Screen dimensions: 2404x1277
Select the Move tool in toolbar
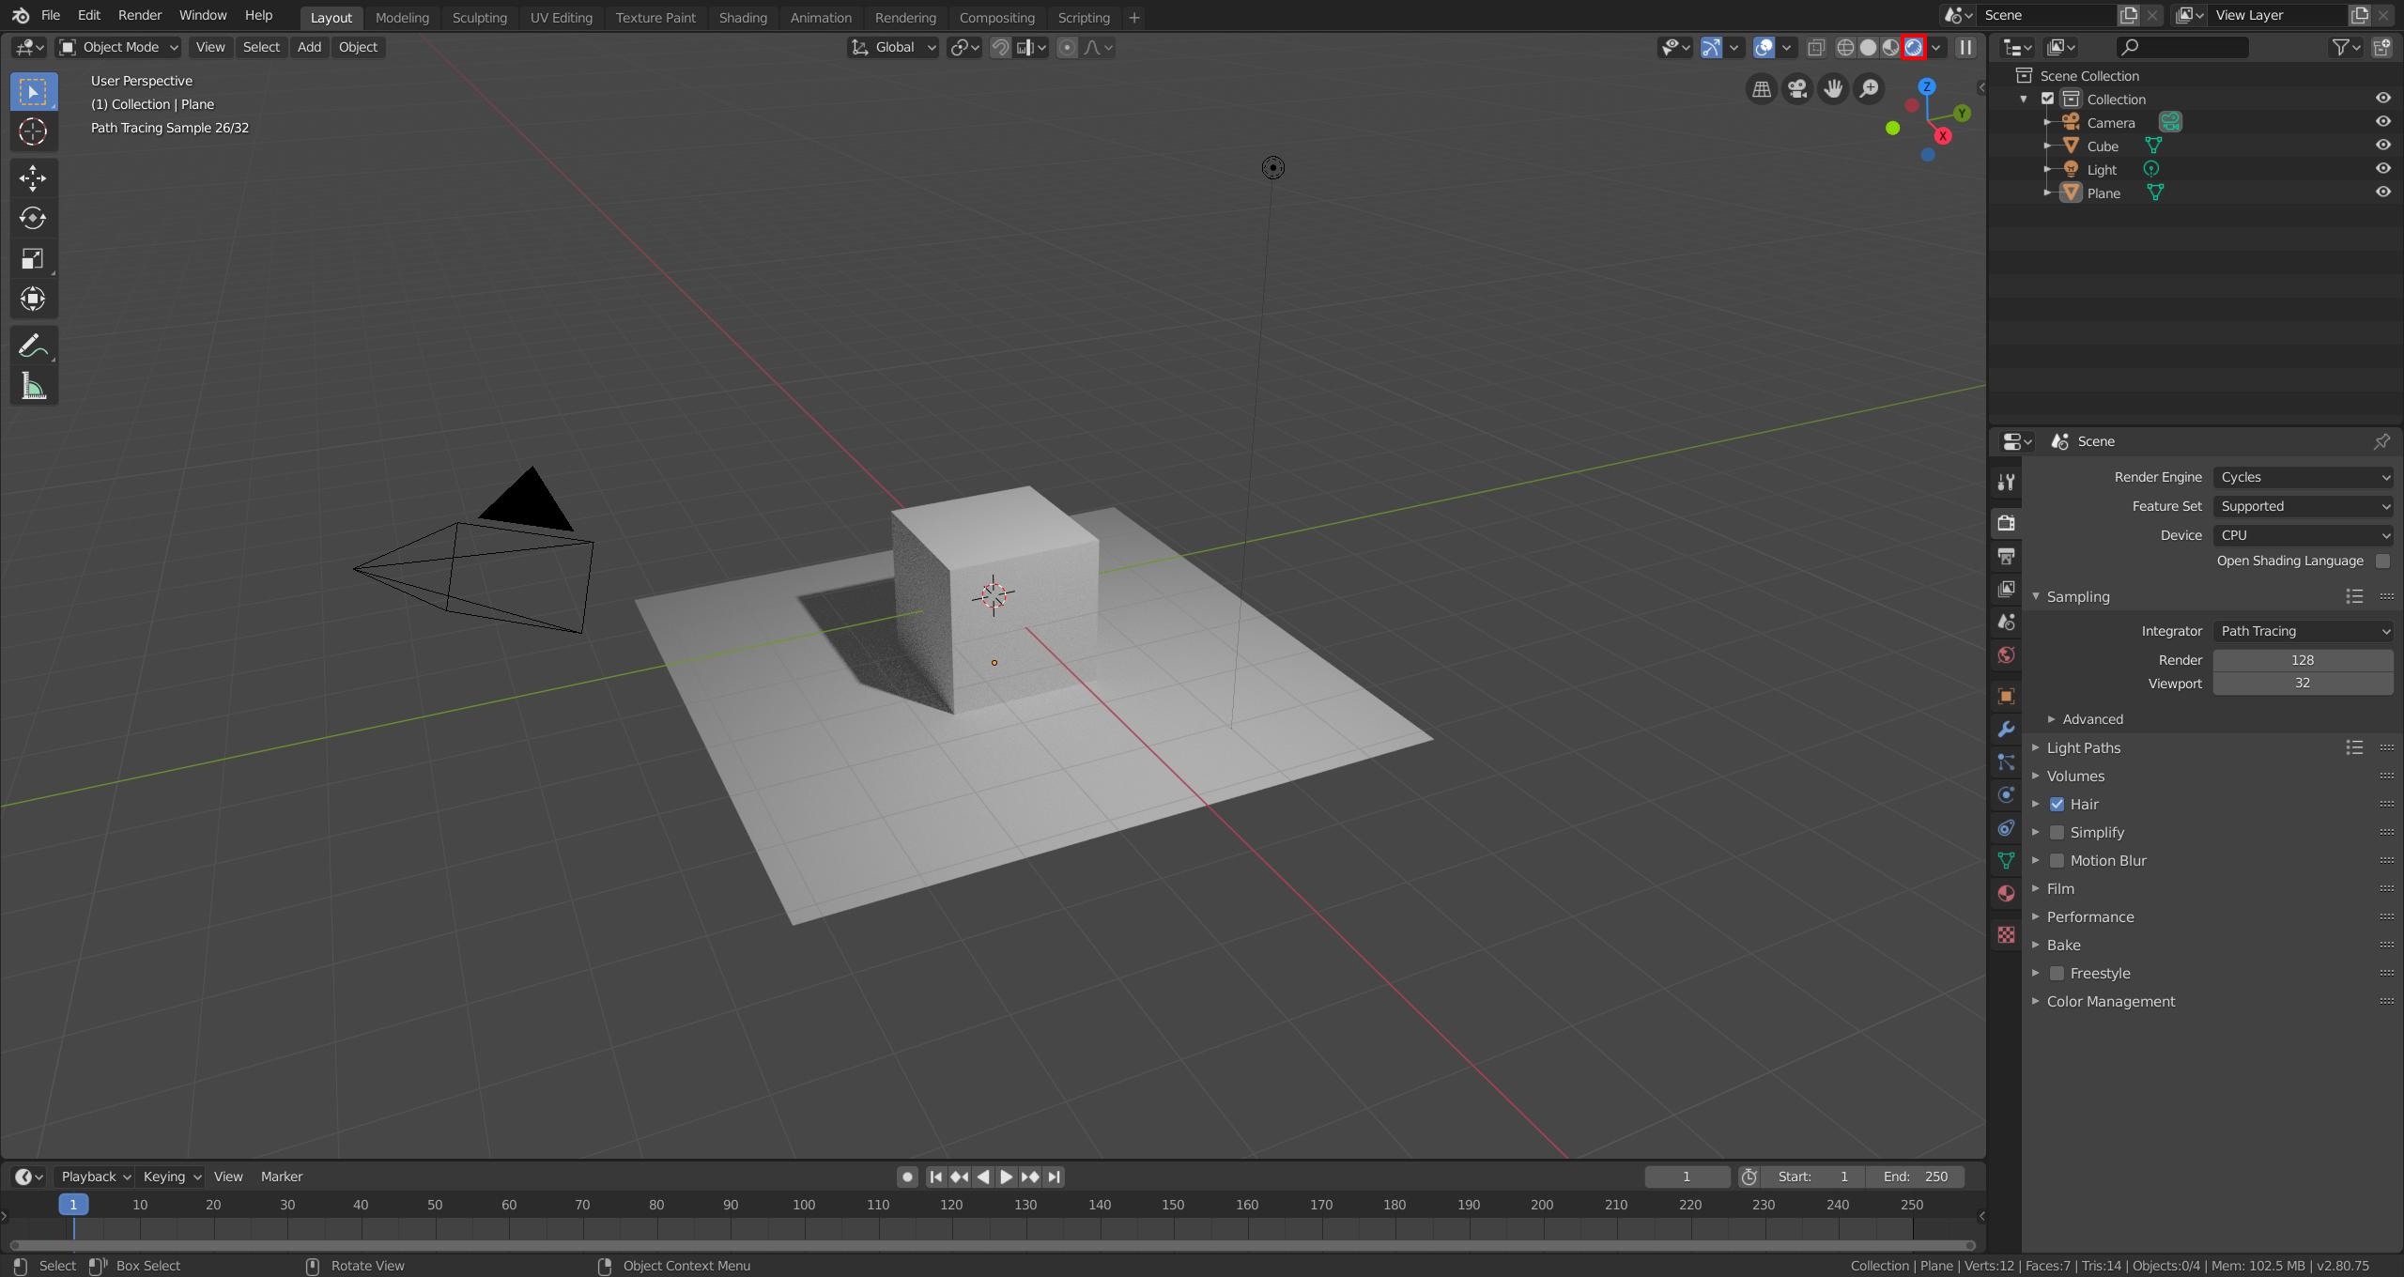(x=35, y=175)
